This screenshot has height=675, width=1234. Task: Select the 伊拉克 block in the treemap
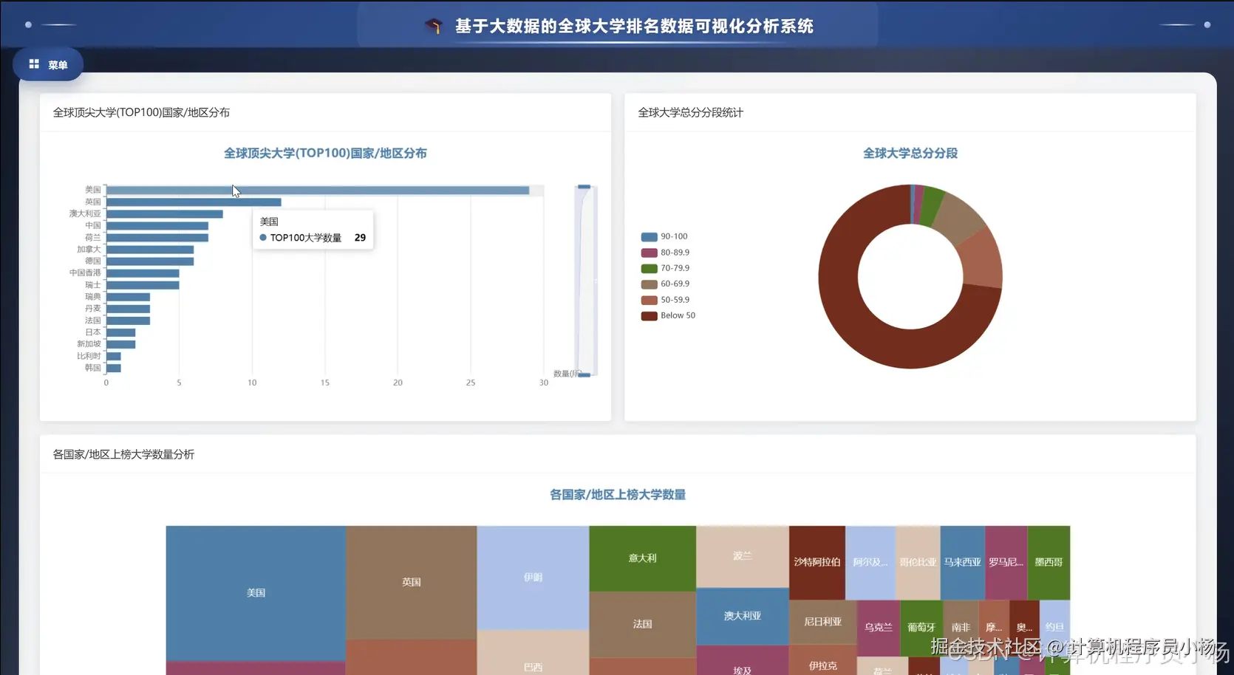pyautogui.click(x=822, y=660)
